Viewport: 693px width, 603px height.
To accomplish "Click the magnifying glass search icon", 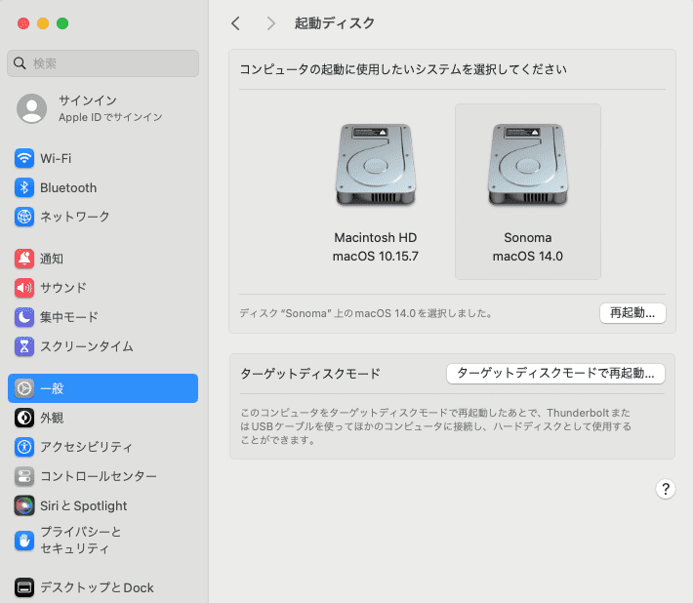I will tap(20, 63).
